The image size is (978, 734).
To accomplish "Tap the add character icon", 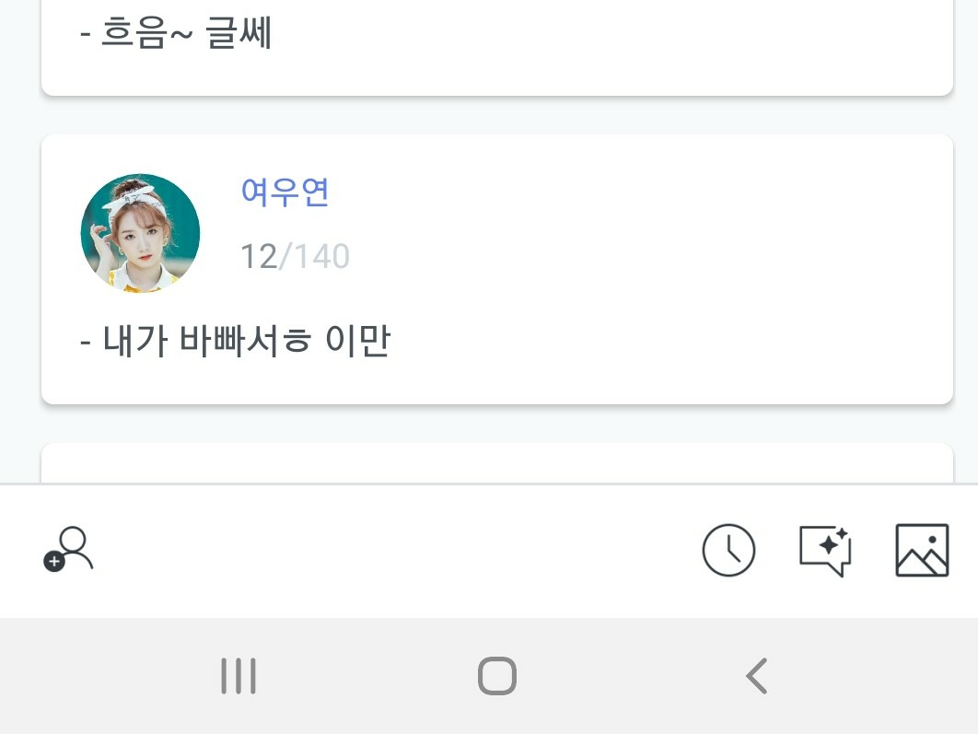I will coord(68,550).
